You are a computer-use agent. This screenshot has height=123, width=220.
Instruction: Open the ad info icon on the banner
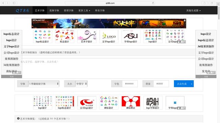185,21
